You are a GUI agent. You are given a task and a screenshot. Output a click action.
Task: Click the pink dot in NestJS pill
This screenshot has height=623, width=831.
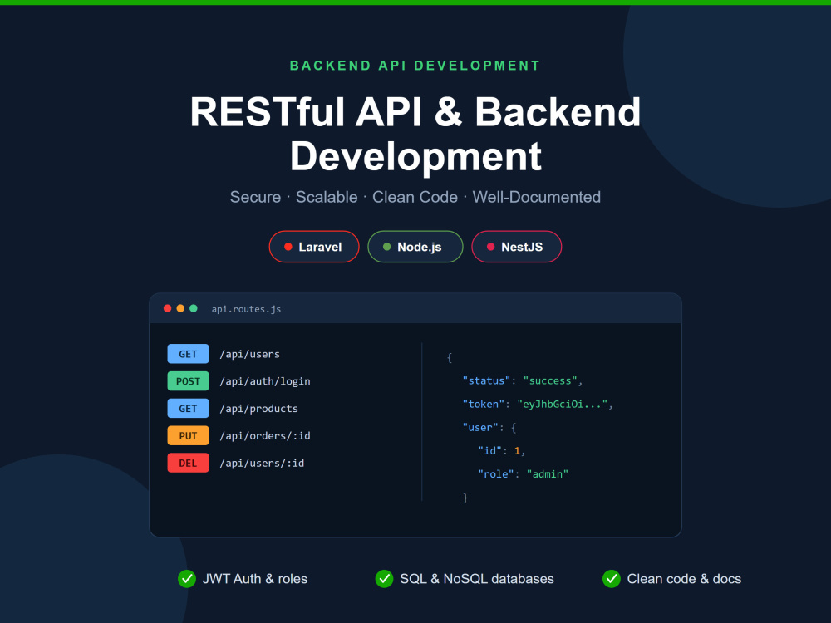click(491, 247)
